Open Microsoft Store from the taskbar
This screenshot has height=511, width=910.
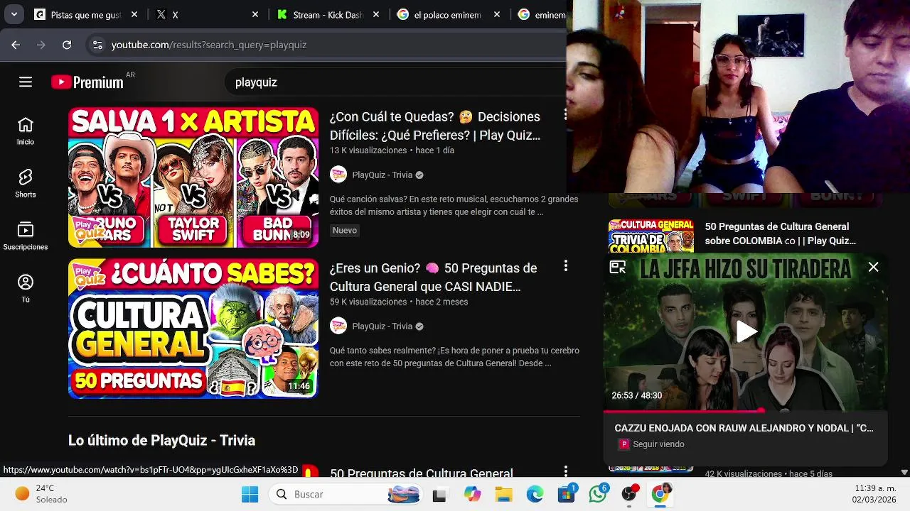567,494
